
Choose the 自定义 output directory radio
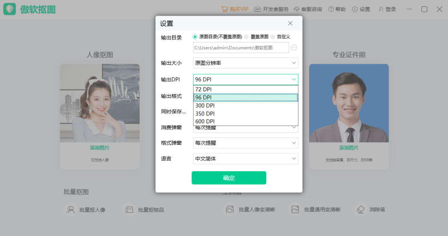pos(273,37)
